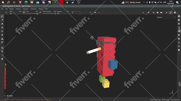The width and height of the screenshot is (181, 101).
Task: Adjust the Stroke opacity slider handle
Action: (55, 13)
